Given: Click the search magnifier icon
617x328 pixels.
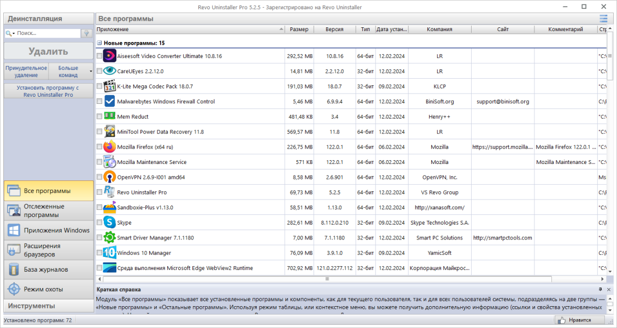Looking at the screenshot, I should pyautogui.click(x=8, y=33).
